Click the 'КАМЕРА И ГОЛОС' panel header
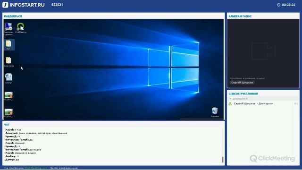This screenshot has height=170, width=302. pos(240,17)
